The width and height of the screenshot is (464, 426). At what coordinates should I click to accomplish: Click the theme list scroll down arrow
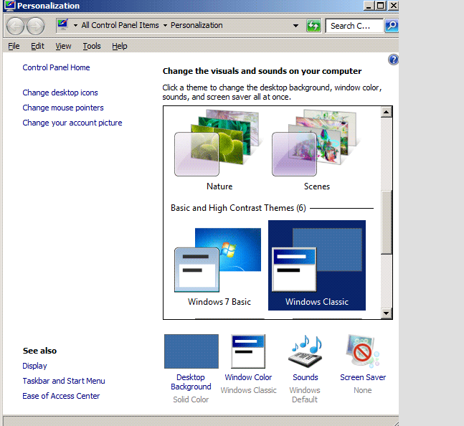point(386,313)
